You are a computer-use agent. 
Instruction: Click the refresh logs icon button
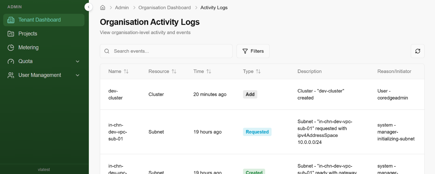(418, 51)
